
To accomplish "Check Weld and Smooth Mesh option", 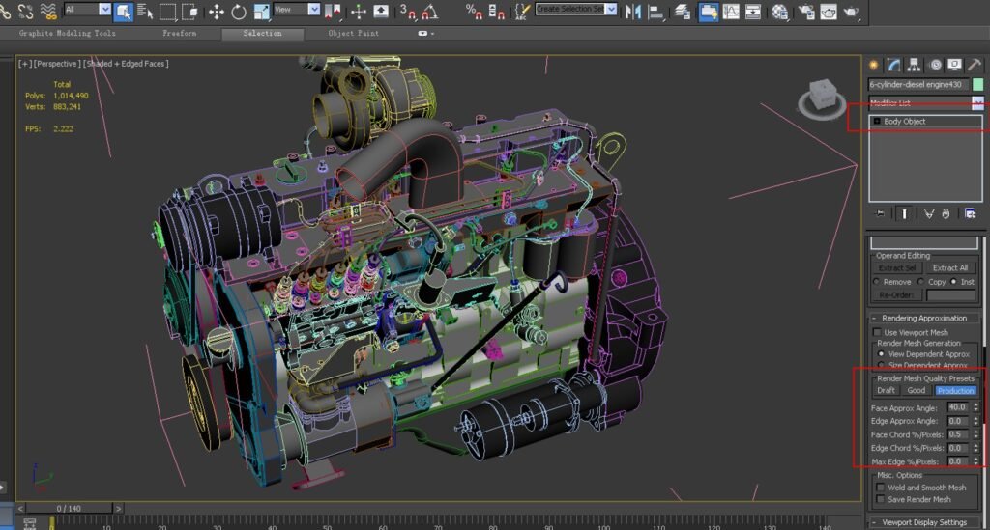I will [x=880, y=488].
